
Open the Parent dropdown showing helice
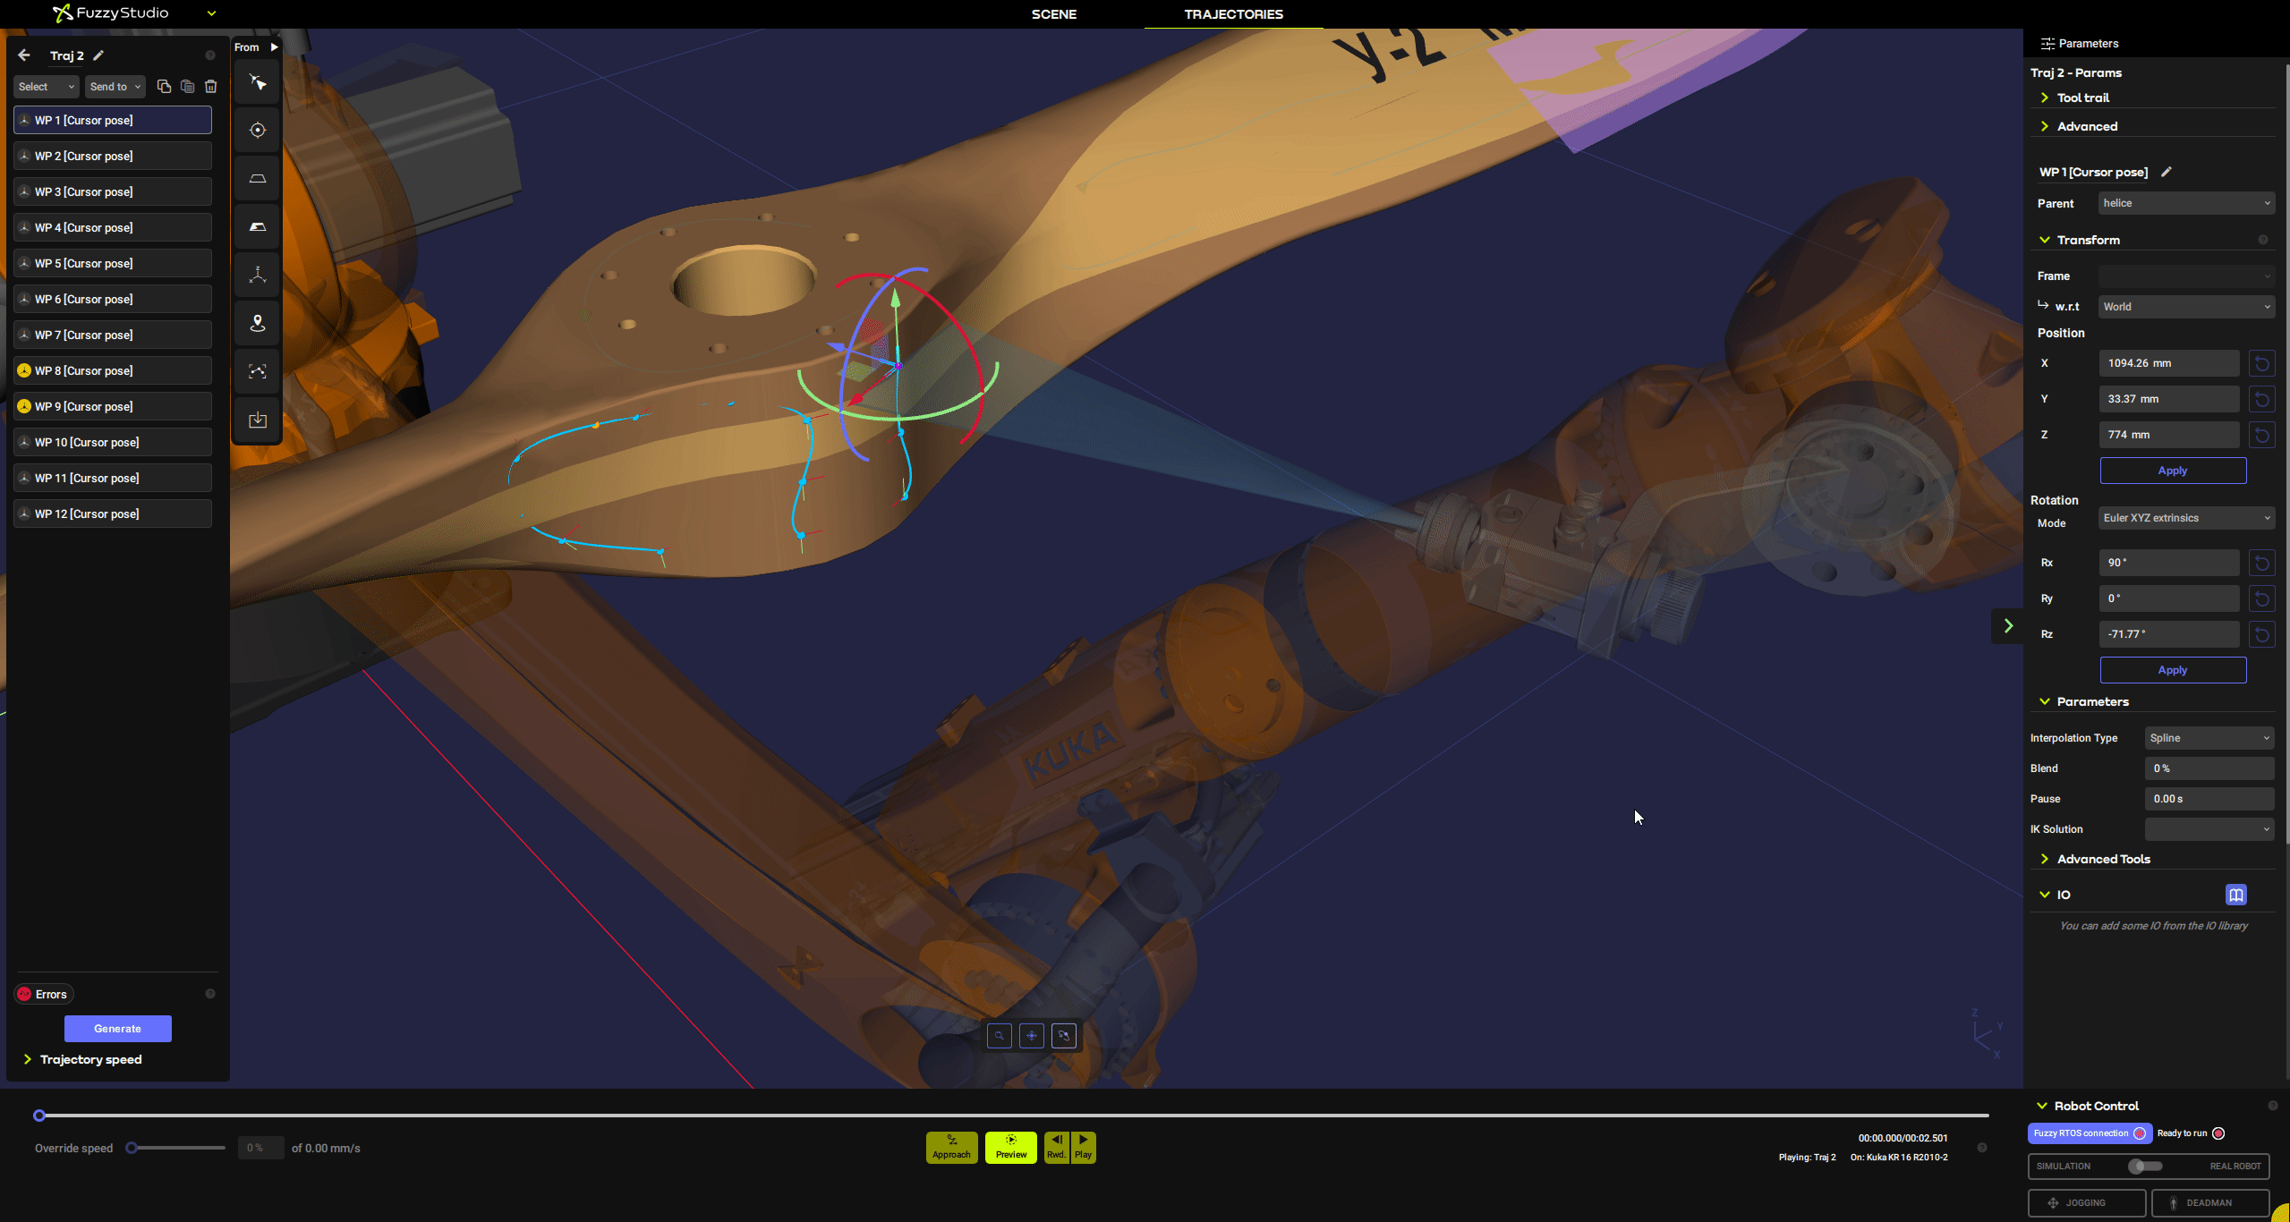coord(2186,203)
